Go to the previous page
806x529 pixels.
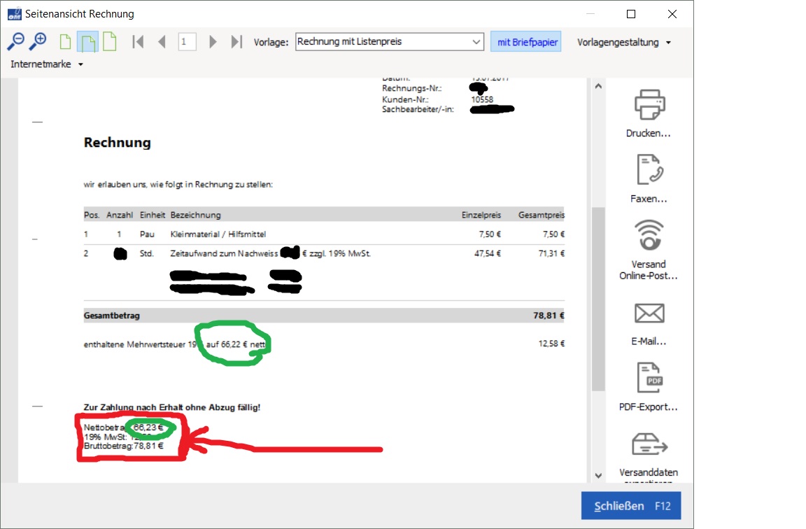162,42
